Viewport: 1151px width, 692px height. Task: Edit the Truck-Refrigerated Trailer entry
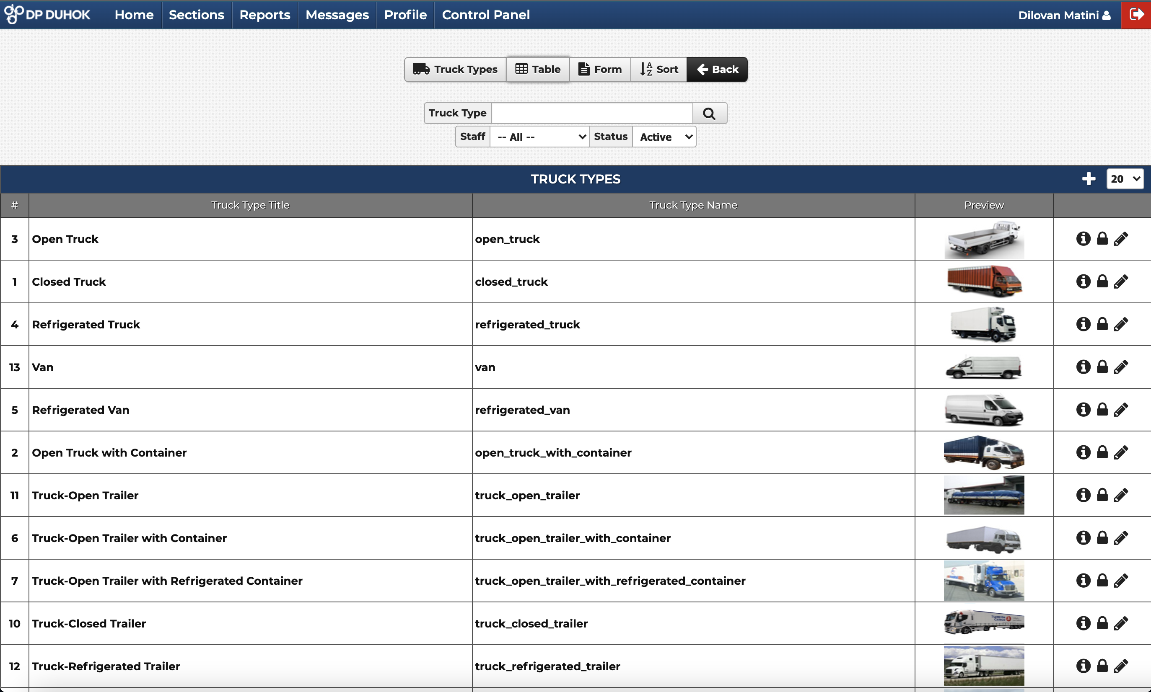[x=1121, y=666]
